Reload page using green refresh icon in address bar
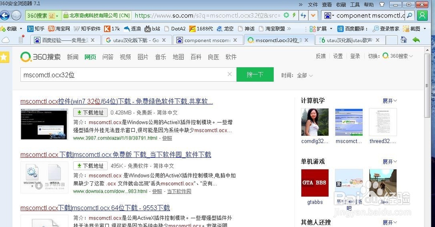The height and width of the screenshot is (227, 435). pos(286,15)
